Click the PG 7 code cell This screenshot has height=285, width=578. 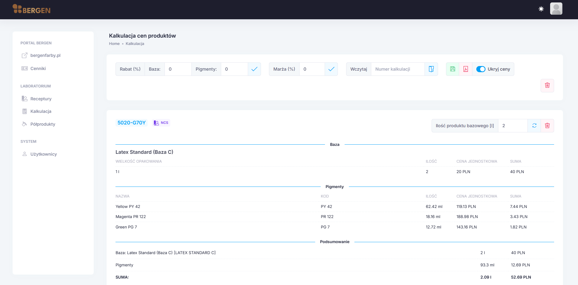point(325,227)
